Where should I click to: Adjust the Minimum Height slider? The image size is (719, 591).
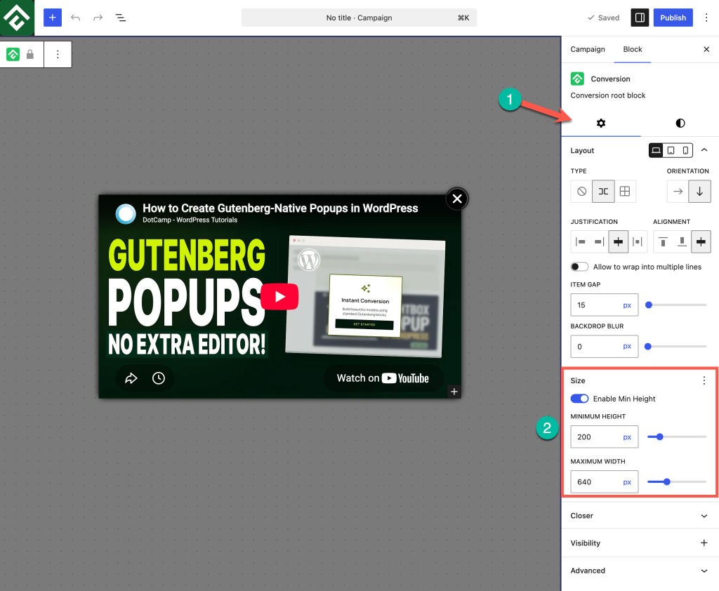pyautogui.click(x=676, y=437)
